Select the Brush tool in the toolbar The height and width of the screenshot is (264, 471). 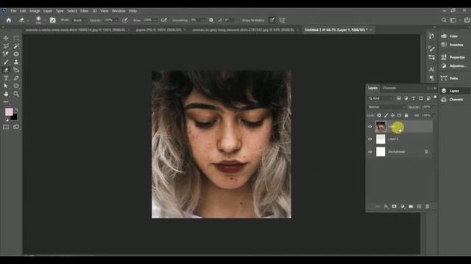(6, 62)
